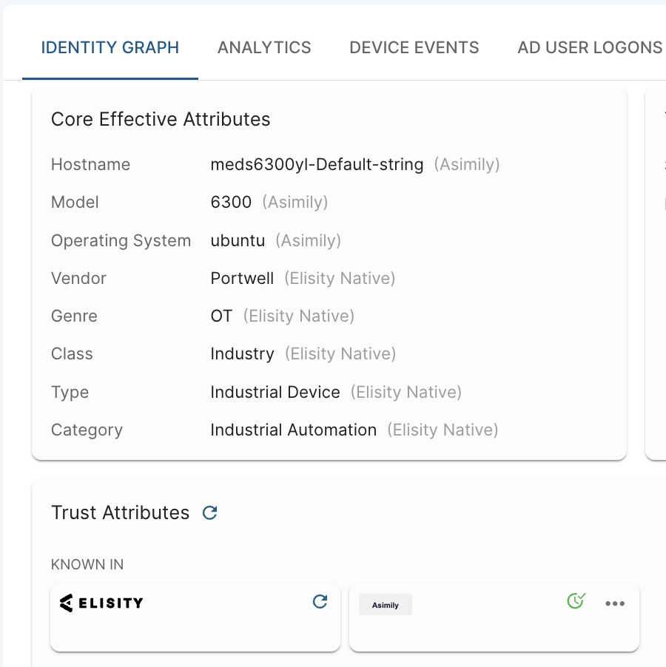
Task: Click (Elisity Native) source next to Industrial Device
Action: [406, 392]
